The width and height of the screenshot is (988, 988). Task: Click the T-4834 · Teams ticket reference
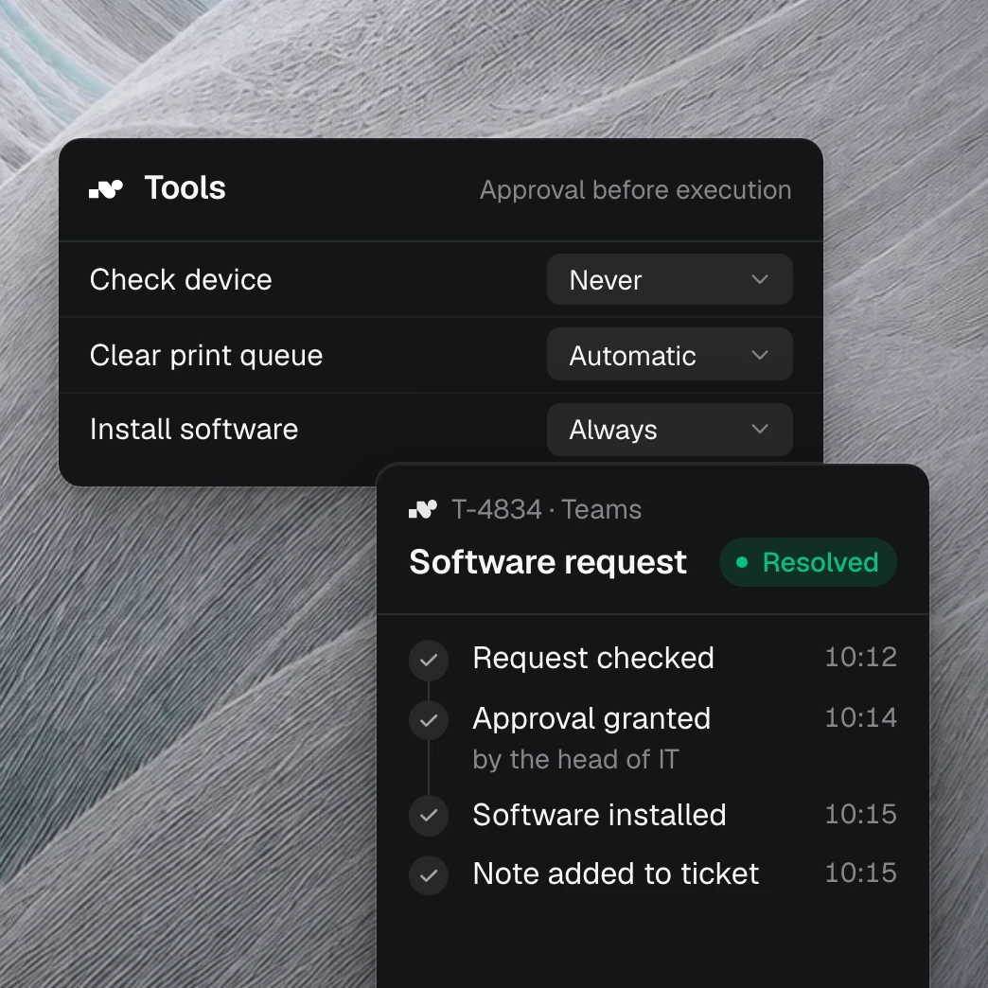pyautogui.click(x=546, y=509)
